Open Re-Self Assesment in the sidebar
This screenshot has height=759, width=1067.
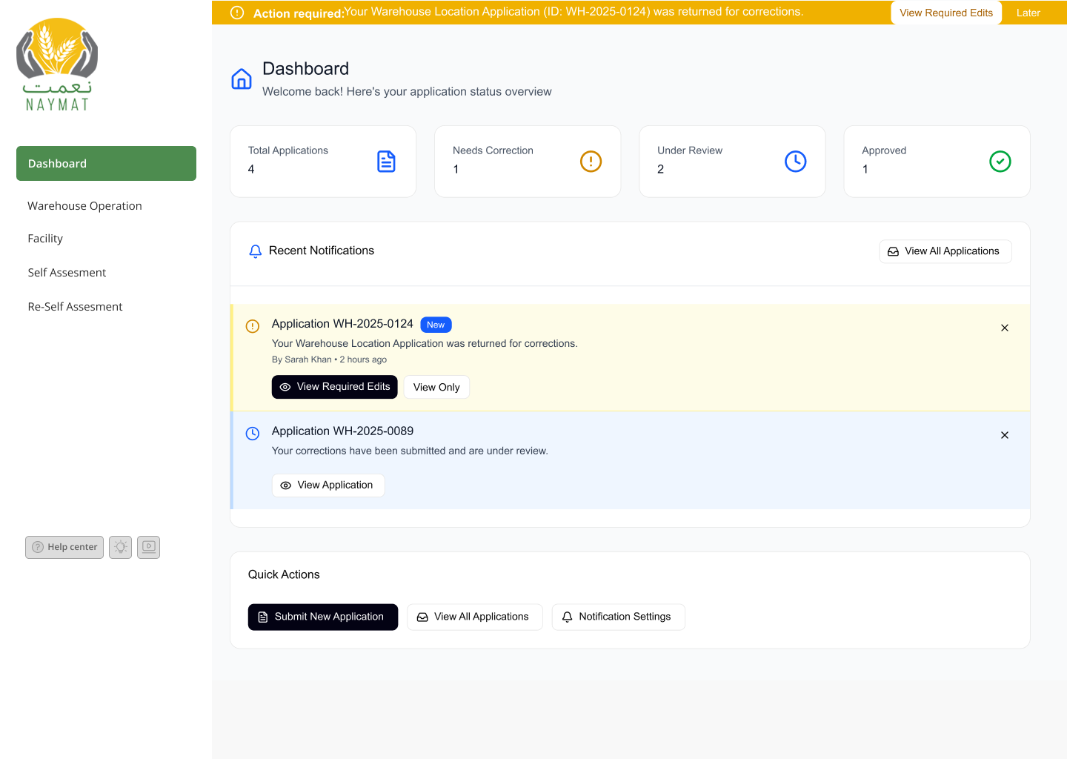click(x=75, y=307)
